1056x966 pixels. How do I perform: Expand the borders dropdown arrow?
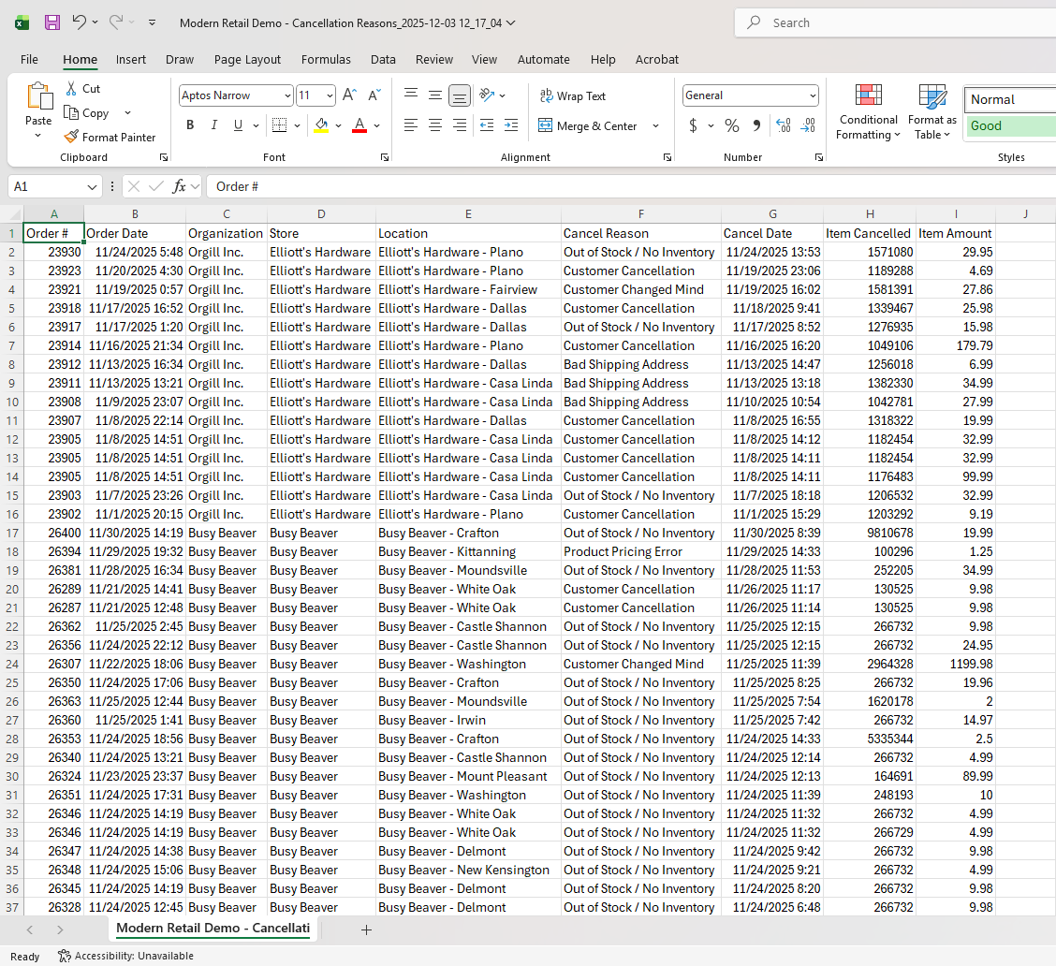click(x=297, y=125)
